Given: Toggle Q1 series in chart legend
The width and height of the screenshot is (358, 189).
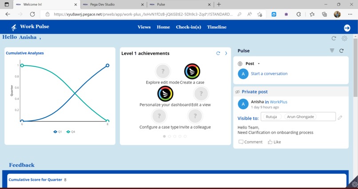Looking at the screenshot, I should (x=58, y=132).
